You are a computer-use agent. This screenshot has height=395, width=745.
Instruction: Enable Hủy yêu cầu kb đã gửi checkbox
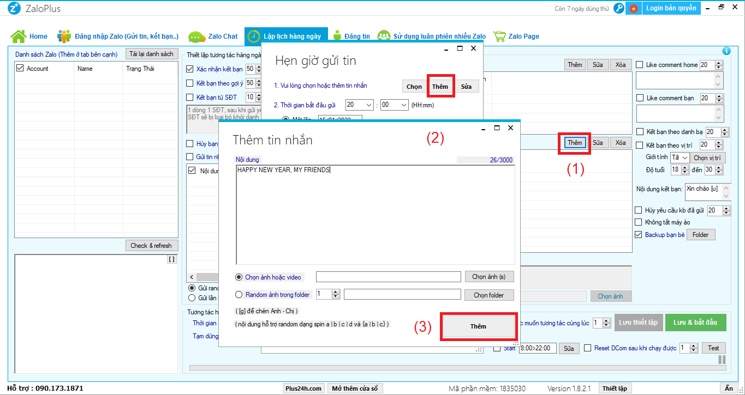pyautogui.click(x=640, y=210)
